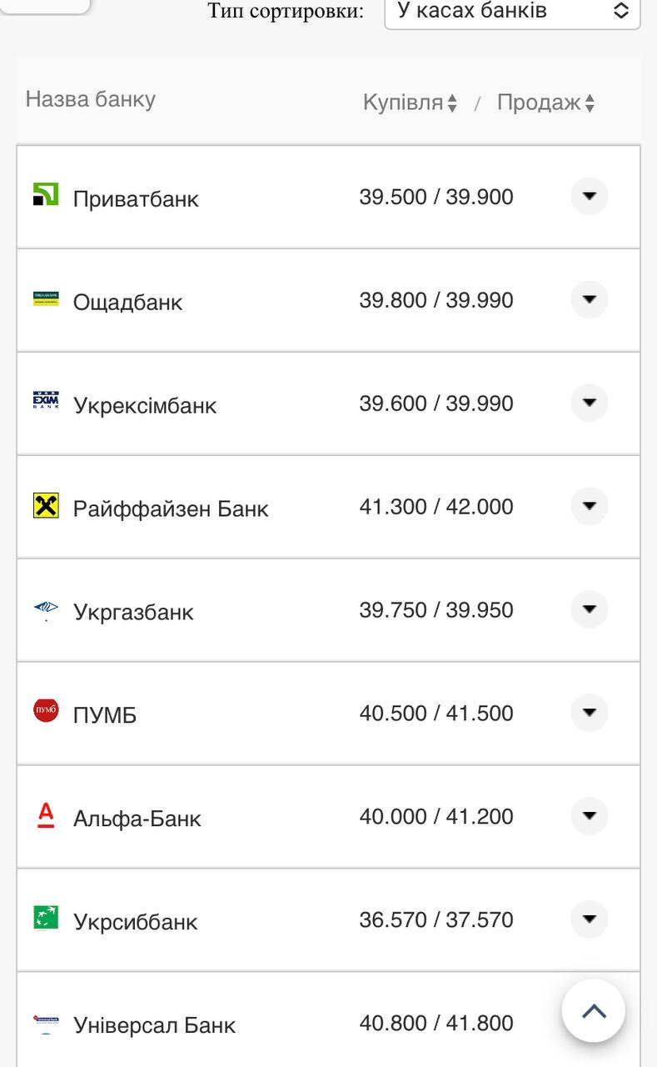657x1067 pixels.
Task: Click the Raiffeisen Bank yellow logo
Action: tap(46, 505)
